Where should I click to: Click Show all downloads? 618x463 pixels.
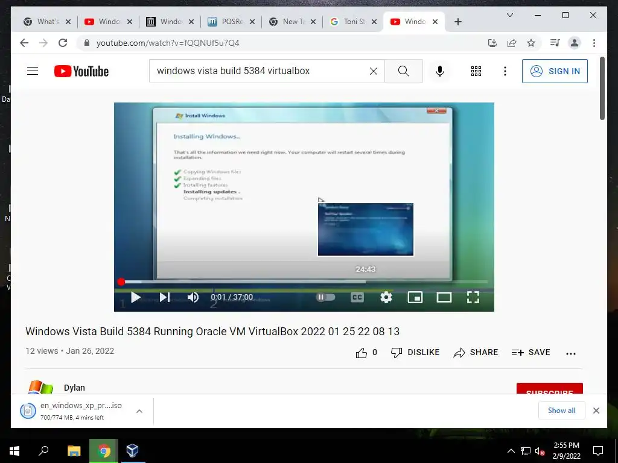click(x=562, y=410)
